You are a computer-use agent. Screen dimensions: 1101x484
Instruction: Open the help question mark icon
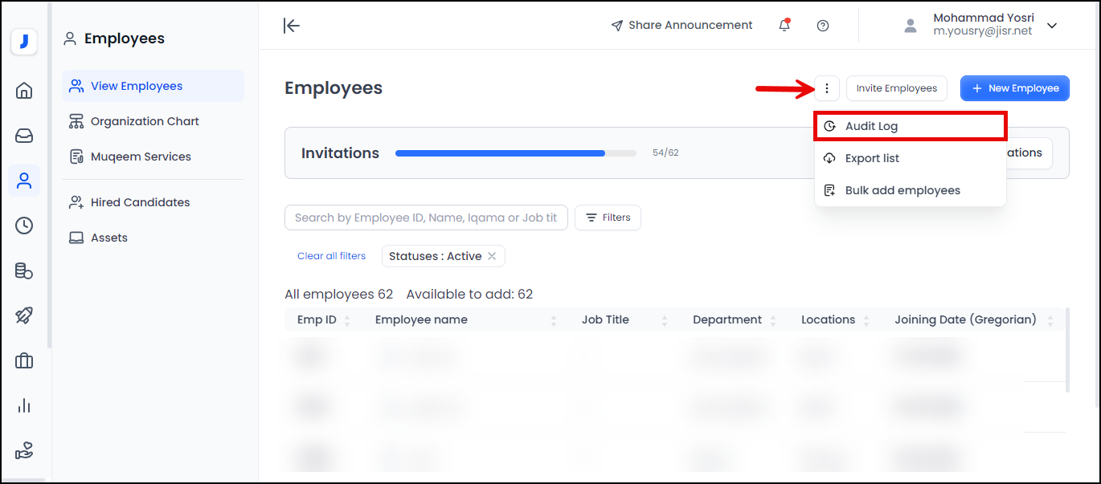click(822, 26)
